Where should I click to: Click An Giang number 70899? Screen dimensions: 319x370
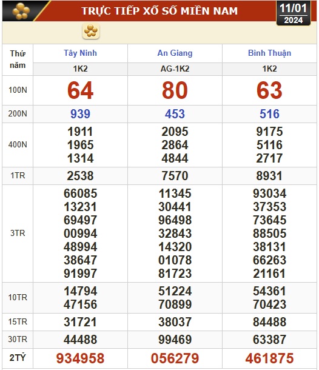(x=175, y=304)
